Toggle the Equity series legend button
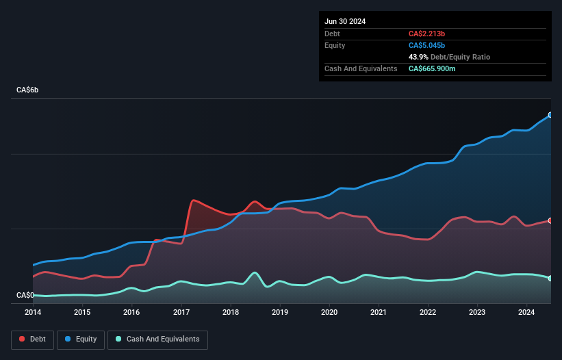 81,339
